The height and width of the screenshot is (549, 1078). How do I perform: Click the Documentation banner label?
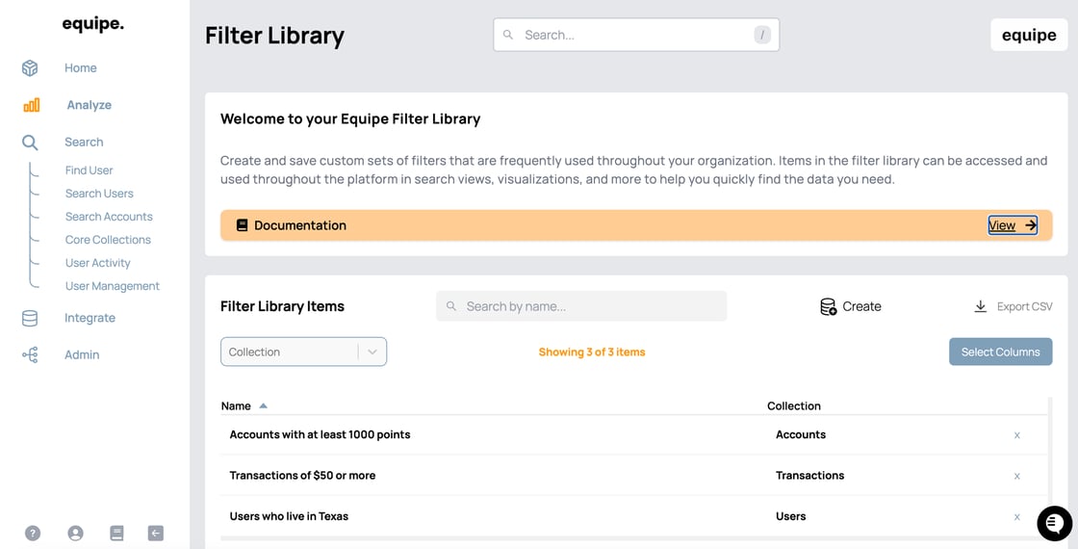coord(300,225)
